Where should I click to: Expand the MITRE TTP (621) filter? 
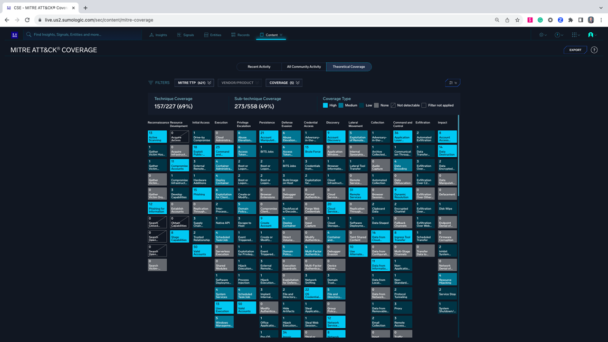pyautogui.click(x=194, y=83)
